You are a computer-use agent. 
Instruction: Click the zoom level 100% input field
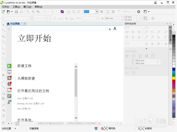(x=89, y=12)
